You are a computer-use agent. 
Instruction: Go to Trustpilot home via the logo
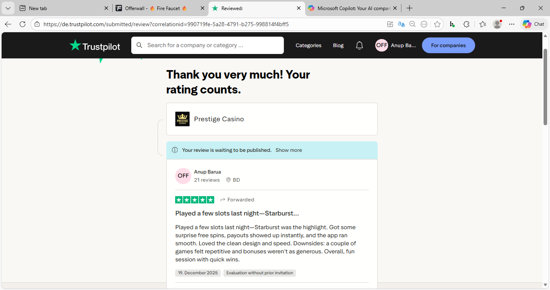click(x=95, y=46)
